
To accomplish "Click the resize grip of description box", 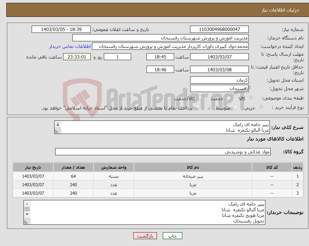I will [x=56, y=131].
